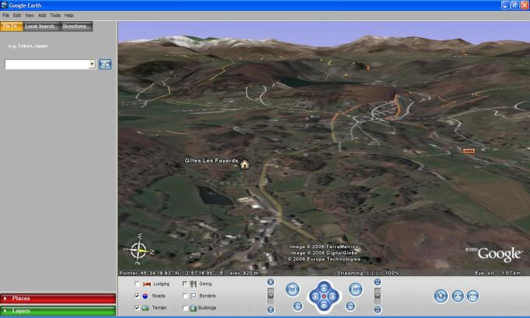The width and height of the screenshot is (530, 318).
Task: Expand the Layers panel
Action: pyautogui.click(x=58, y=310)
